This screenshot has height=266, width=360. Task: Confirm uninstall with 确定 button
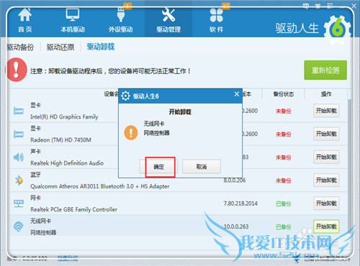pos(158,167)
